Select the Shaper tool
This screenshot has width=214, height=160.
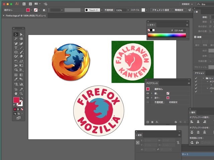(x=16, y=56)
